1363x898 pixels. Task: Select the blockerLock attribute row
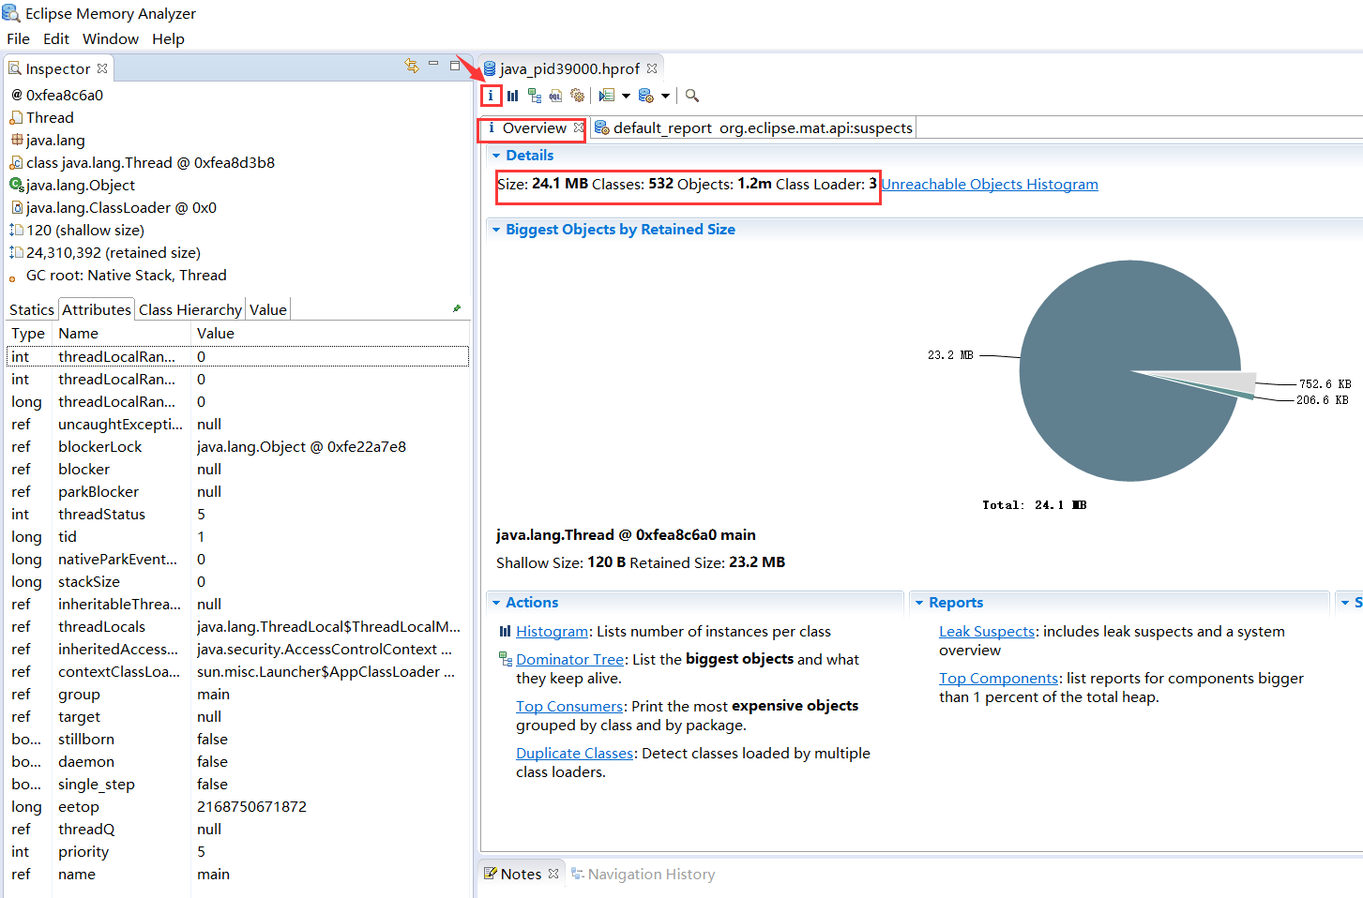238,446
